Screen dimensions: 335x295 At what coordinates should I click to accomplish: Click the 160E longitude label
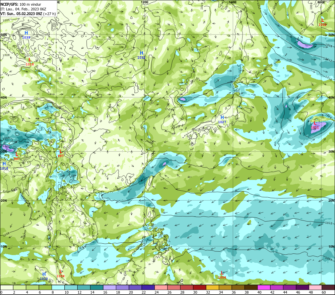pos(321,2)
